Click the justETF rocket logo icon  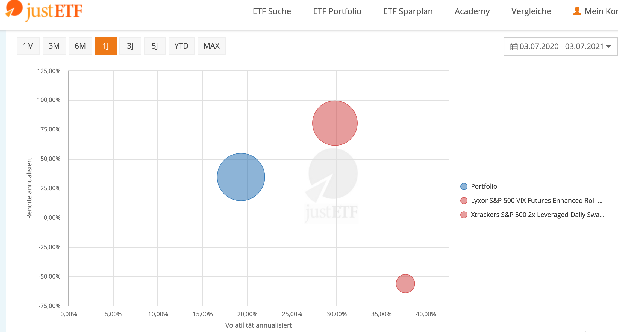point(14,8)
